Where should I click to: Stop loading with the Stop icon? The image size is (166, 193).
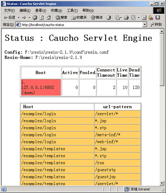[35, 18]
